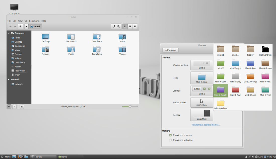Switch to list view in the file manager

[130, 26]
